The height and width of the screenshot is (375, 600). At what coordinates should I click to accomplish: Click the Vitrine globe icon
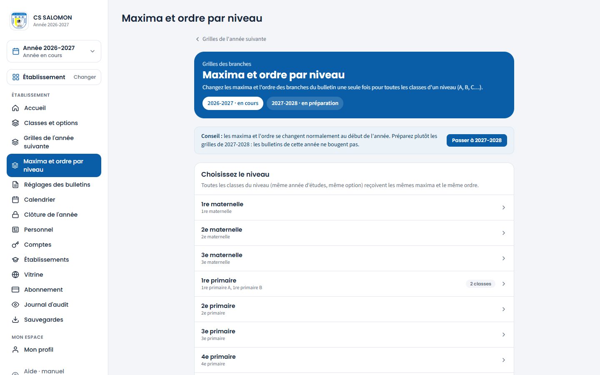15,275
